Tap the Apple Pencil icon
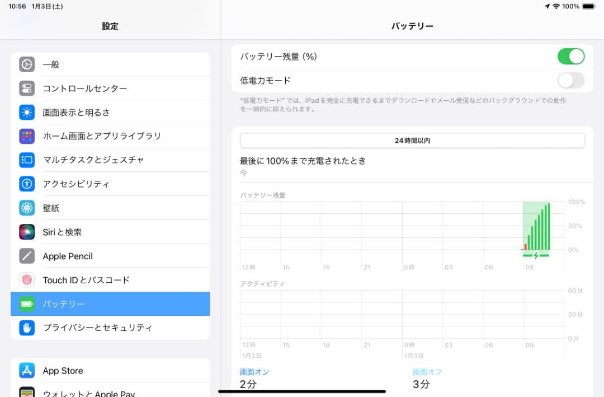Viewport: 604px width, 397px height. (x=27, y=256)
